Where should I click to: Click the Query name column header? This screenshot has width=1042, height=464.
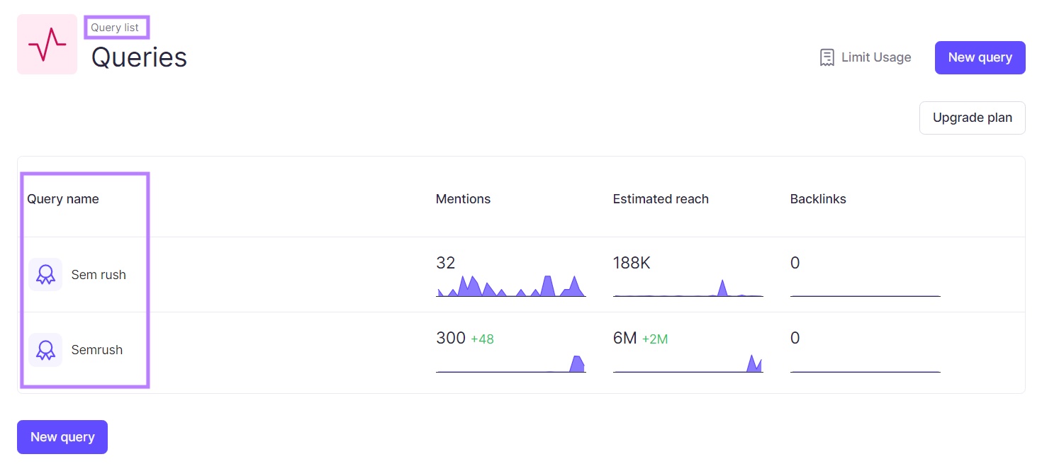click(x=63, y=199)
